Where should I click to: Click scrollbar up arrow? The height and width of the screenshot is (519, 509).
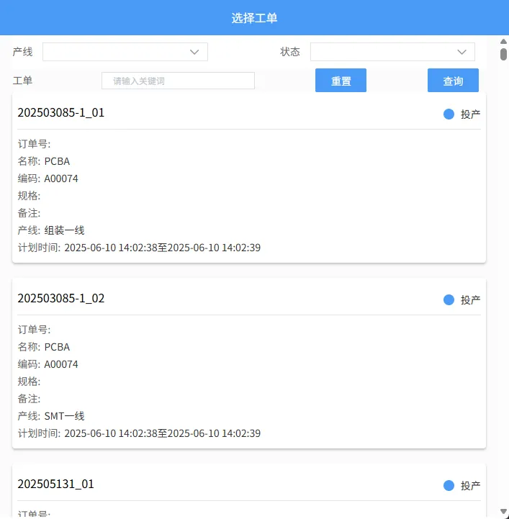click(x=503, y=41)
